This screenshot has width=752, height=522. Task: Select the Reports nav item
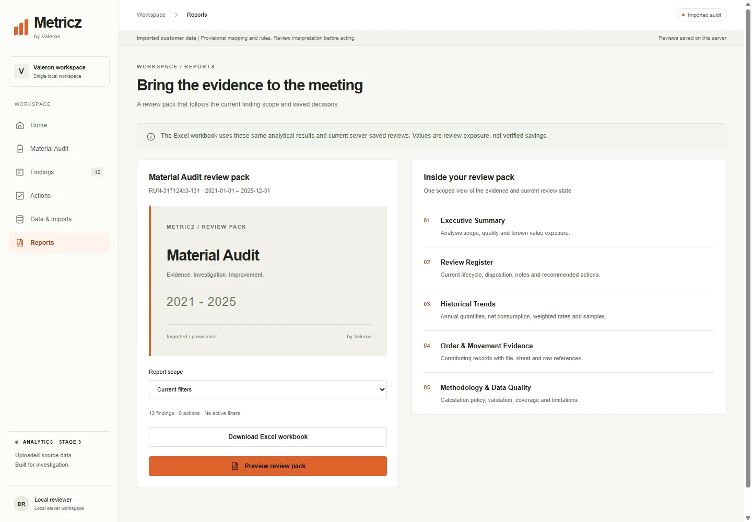click(59, 243)
